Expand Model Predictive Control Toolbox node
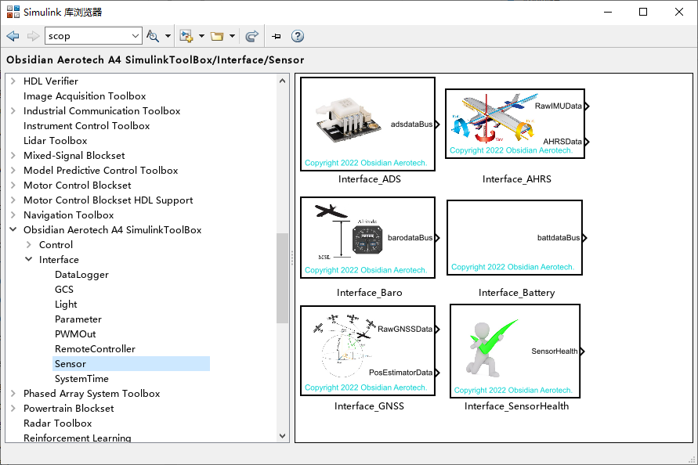698x465 pixels. (x=13, y=171)
